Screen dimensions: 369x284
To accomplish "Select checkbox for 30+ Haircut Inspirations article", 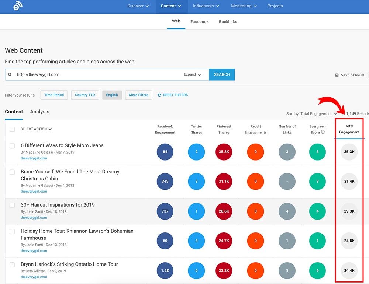I will (12, 205).
